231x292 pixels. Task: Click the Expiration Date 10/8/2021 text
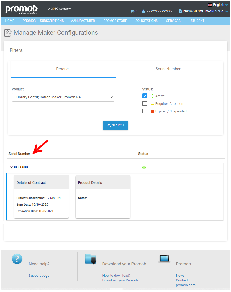(35, 211)
